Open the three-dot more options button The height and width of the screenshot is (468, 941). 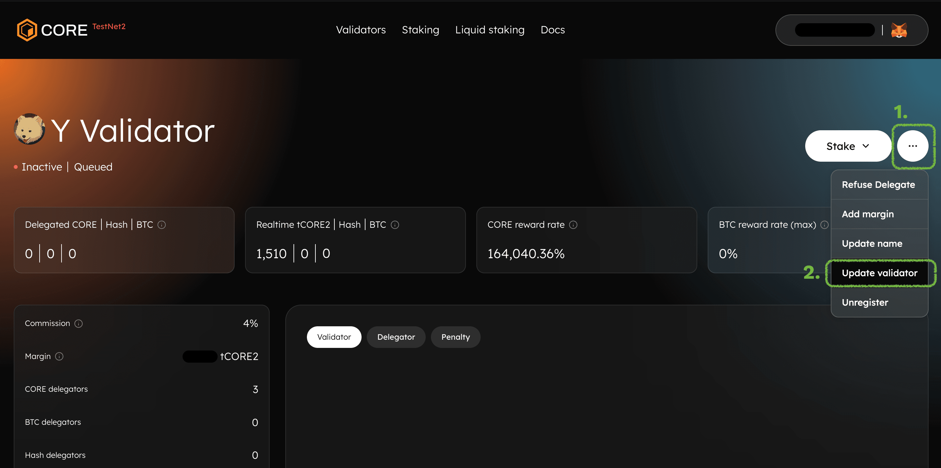tap(912, 146)
